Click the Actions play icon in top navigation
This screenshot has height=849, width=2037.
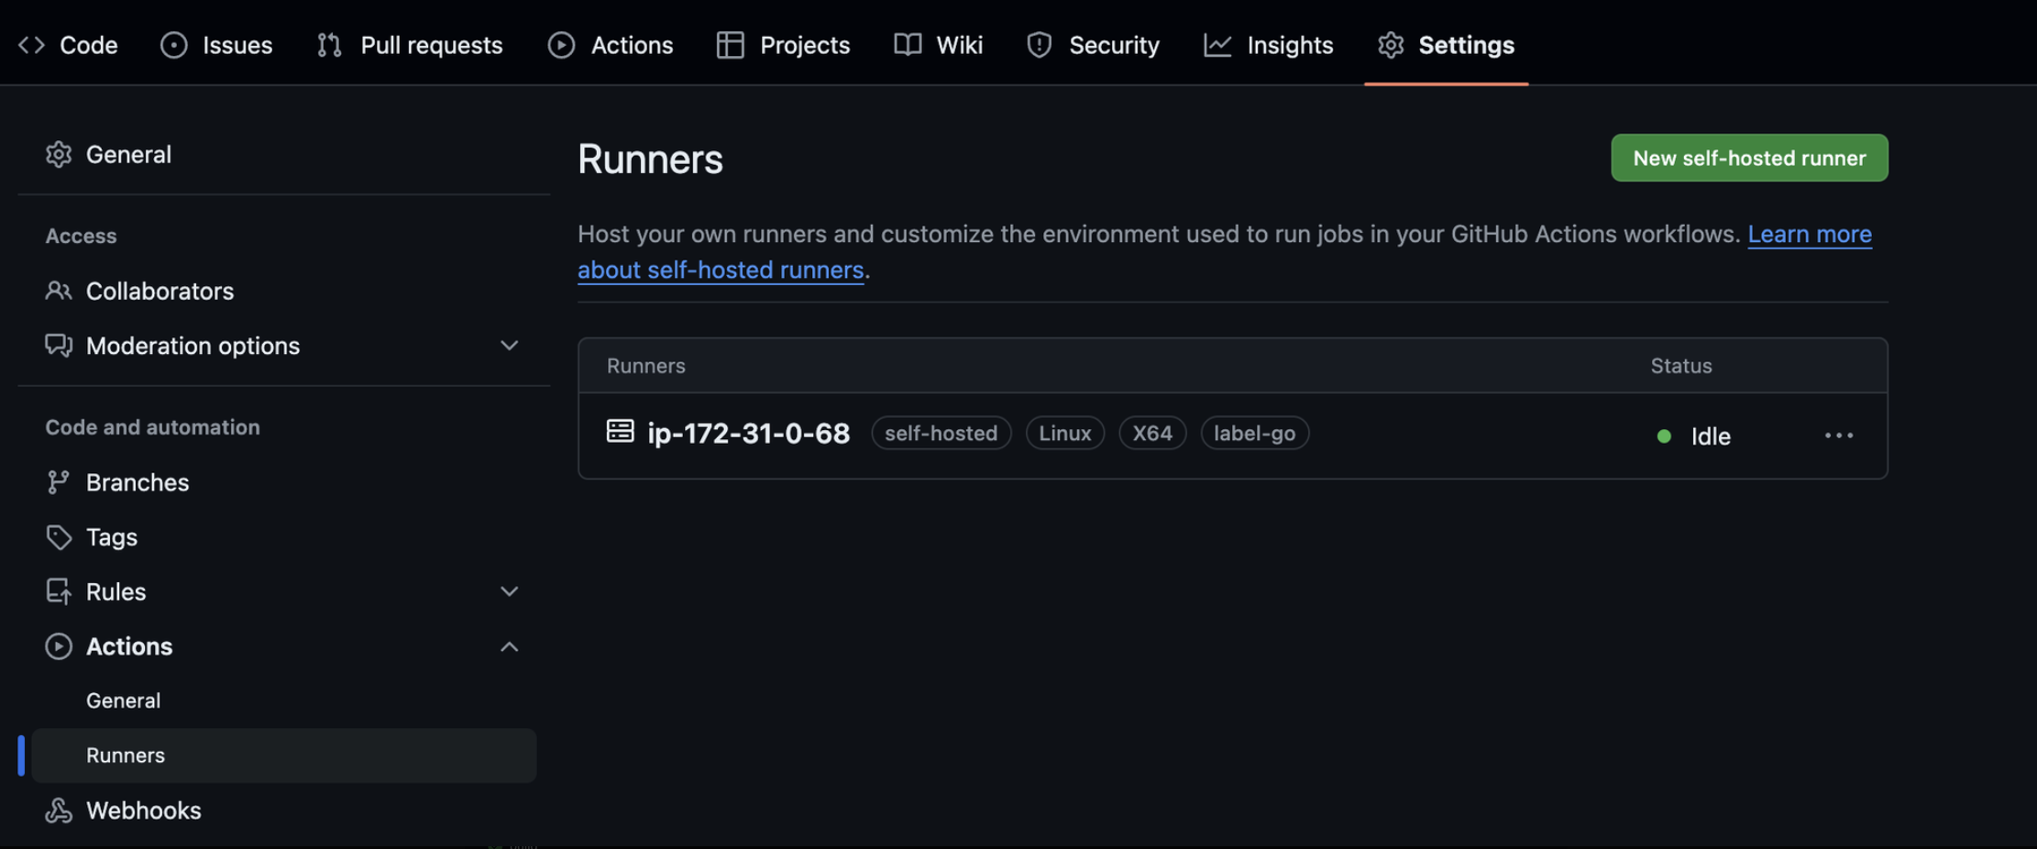tap(561, 45)
